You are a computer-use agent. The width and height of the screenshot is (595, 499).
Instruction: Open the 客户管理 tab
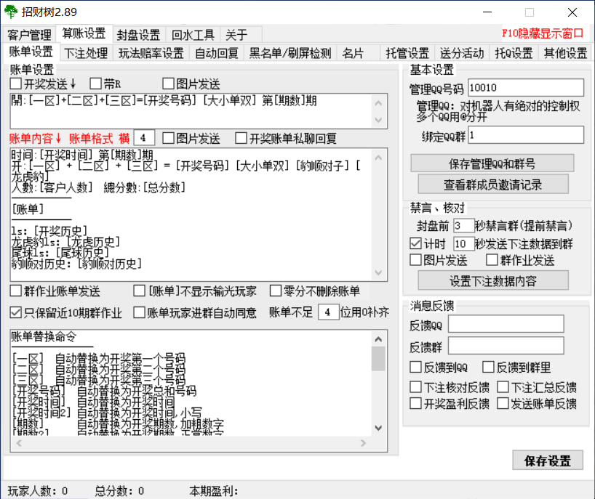point(30,35)
